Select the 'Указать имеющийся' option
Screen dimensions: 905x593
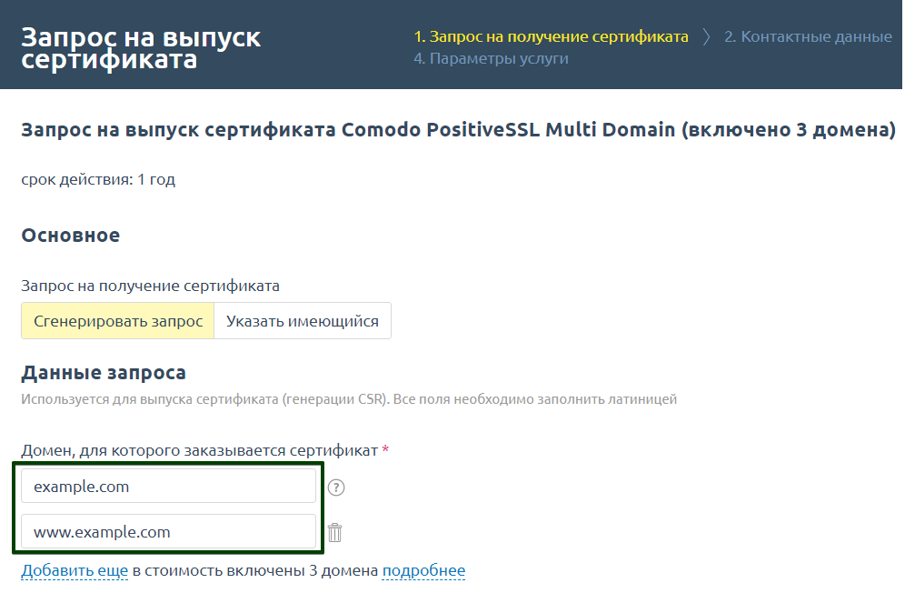coord(303,321)
